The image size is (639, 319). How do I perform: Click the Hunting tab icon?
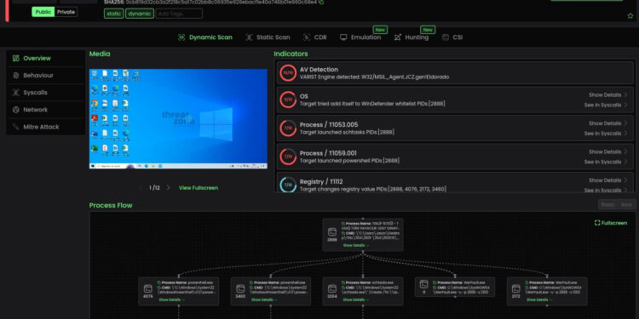click(398, 37)
